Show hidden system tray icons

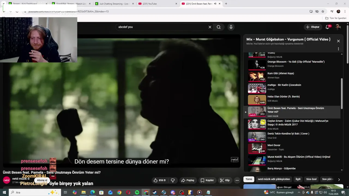pyautogui.click(x=299, y=192)
